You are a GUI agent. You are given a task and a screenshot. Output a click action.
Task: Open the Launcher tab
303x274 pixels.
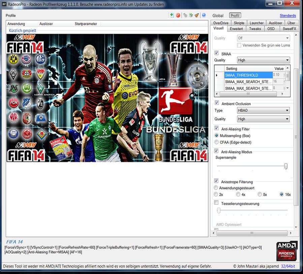pyautogui.click(x=256, y=23)
